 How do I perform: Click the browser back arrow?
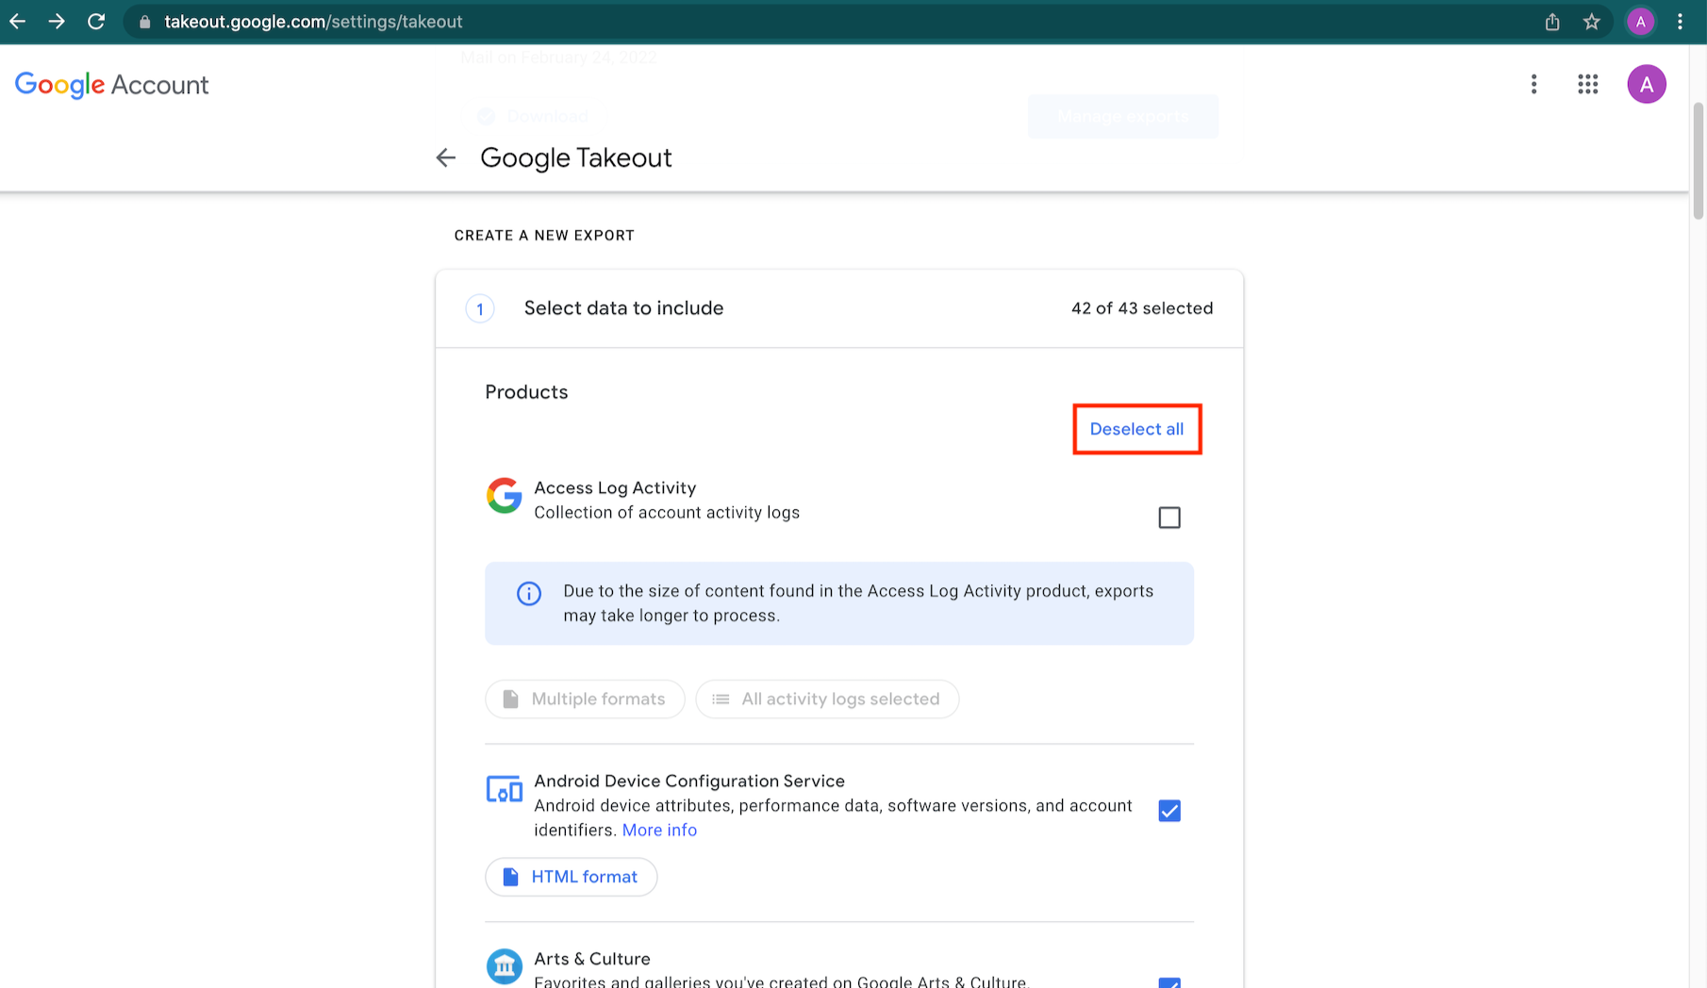pos(18,22)
